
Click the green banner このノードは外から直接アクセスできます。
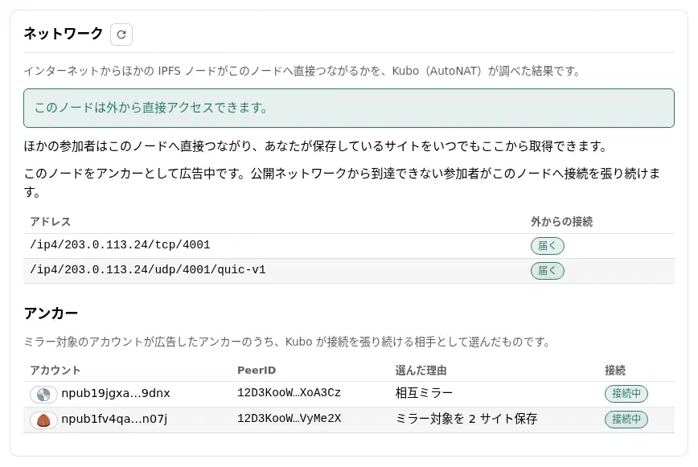(349, 108)
